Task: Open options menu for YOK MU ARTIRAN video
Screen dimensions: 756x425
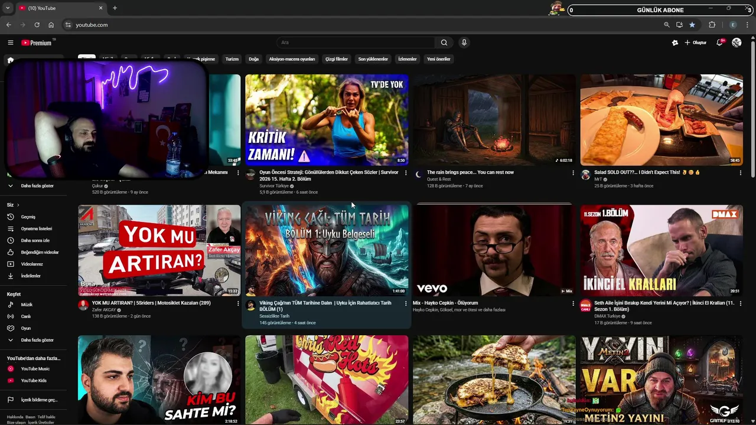Action: click(x=238, y=303)
